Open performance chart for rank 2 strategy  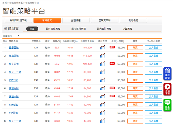102,56
